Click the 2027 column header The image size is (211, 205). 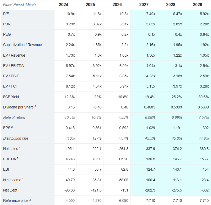click(x=144, y=4)
